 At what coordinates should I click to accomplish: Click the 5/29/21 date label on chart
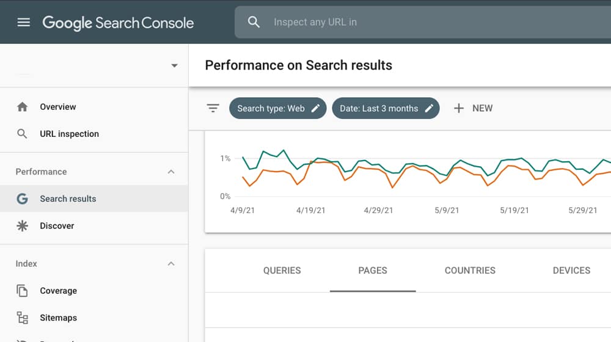pyautogui.click(x=582, y=210)
